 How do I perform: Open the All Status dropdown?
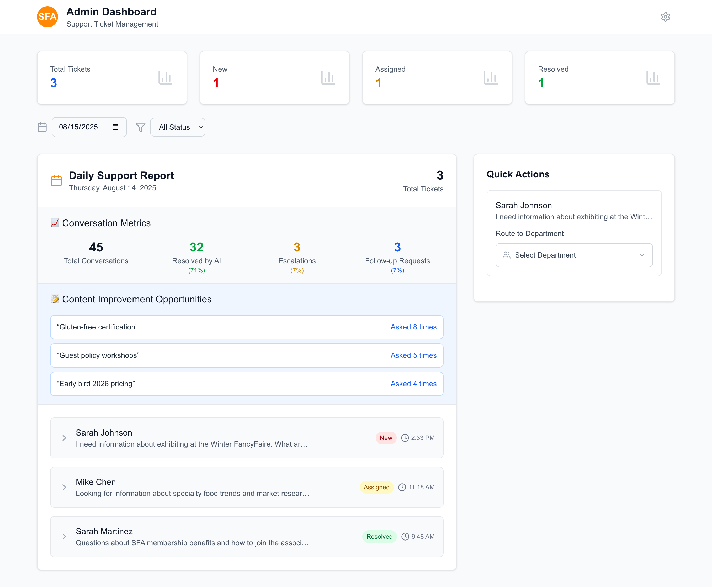point(177,127)
